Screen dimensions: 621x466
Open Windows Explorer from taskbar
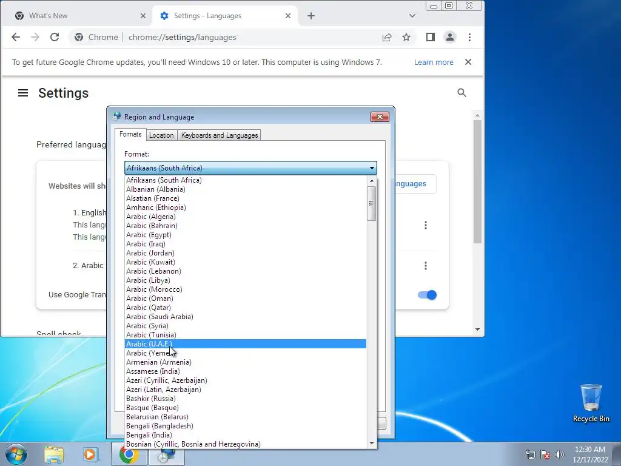[54, 454]
